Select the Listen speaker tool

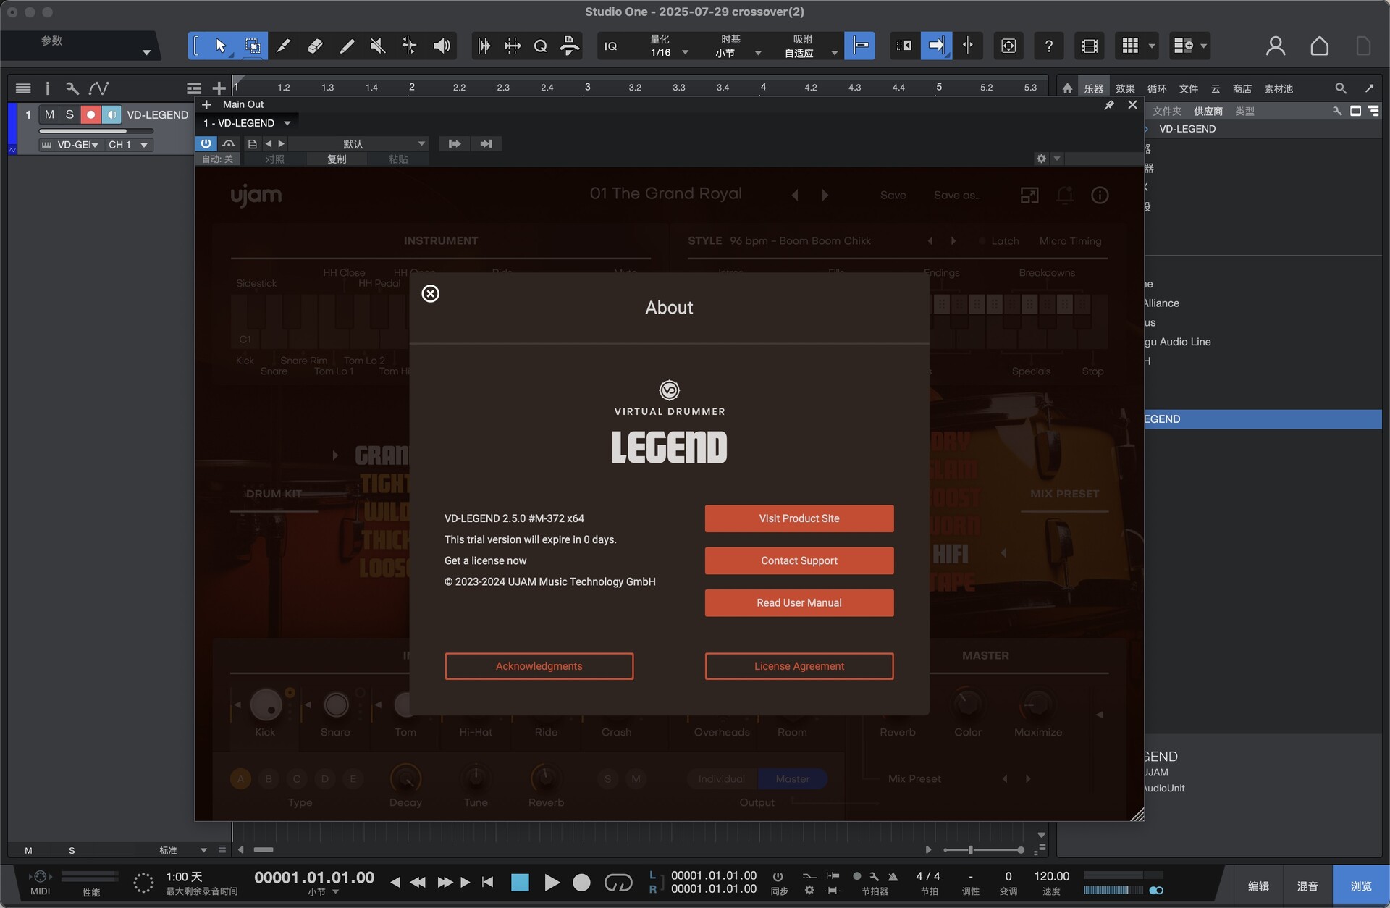(x=442, y=46)
